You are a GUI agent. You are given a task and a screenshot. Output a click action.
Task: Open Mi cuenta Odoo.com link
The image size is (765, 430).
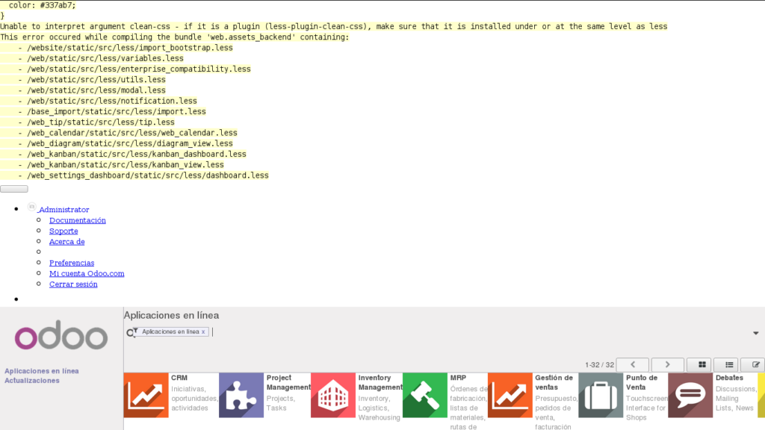tap(87, 273)
